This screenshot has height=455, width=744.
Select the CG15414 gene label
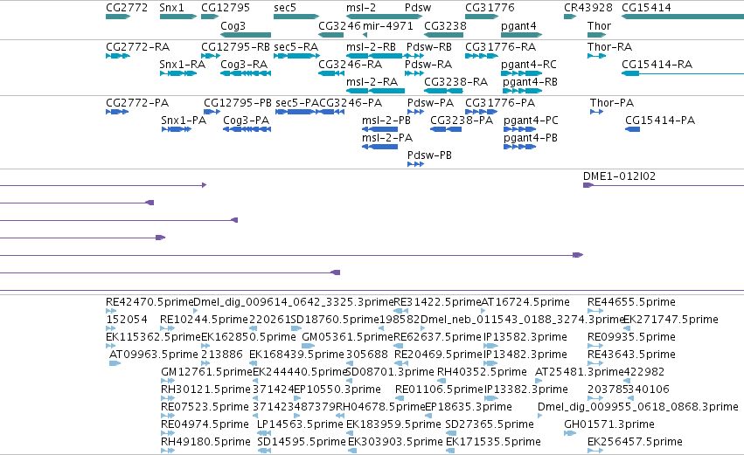646,8
